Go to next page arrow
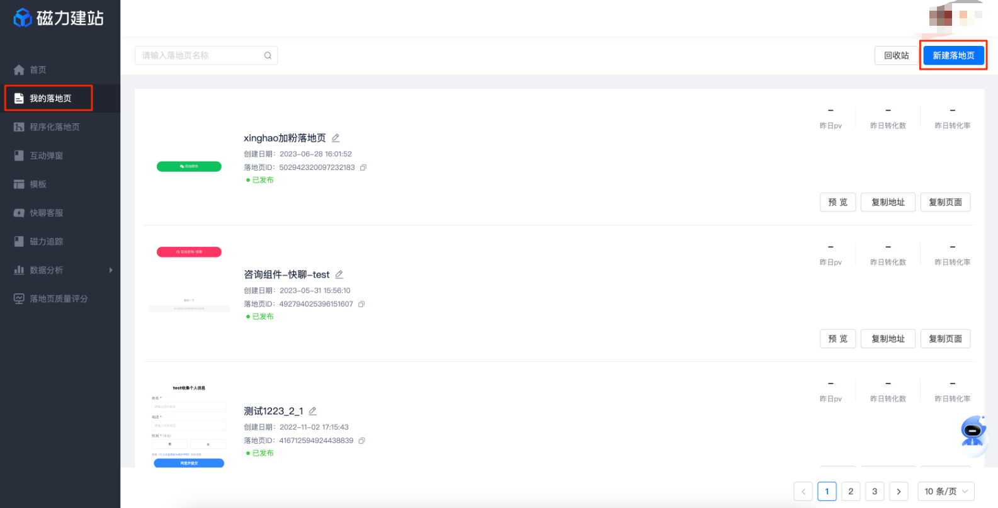Viewport: 998px width, 508px height. coord(899,492)
